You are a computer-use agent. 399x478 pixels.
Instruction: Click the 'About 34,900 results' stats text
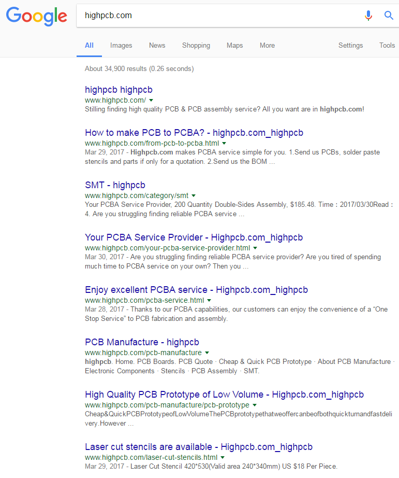[139, 69]
